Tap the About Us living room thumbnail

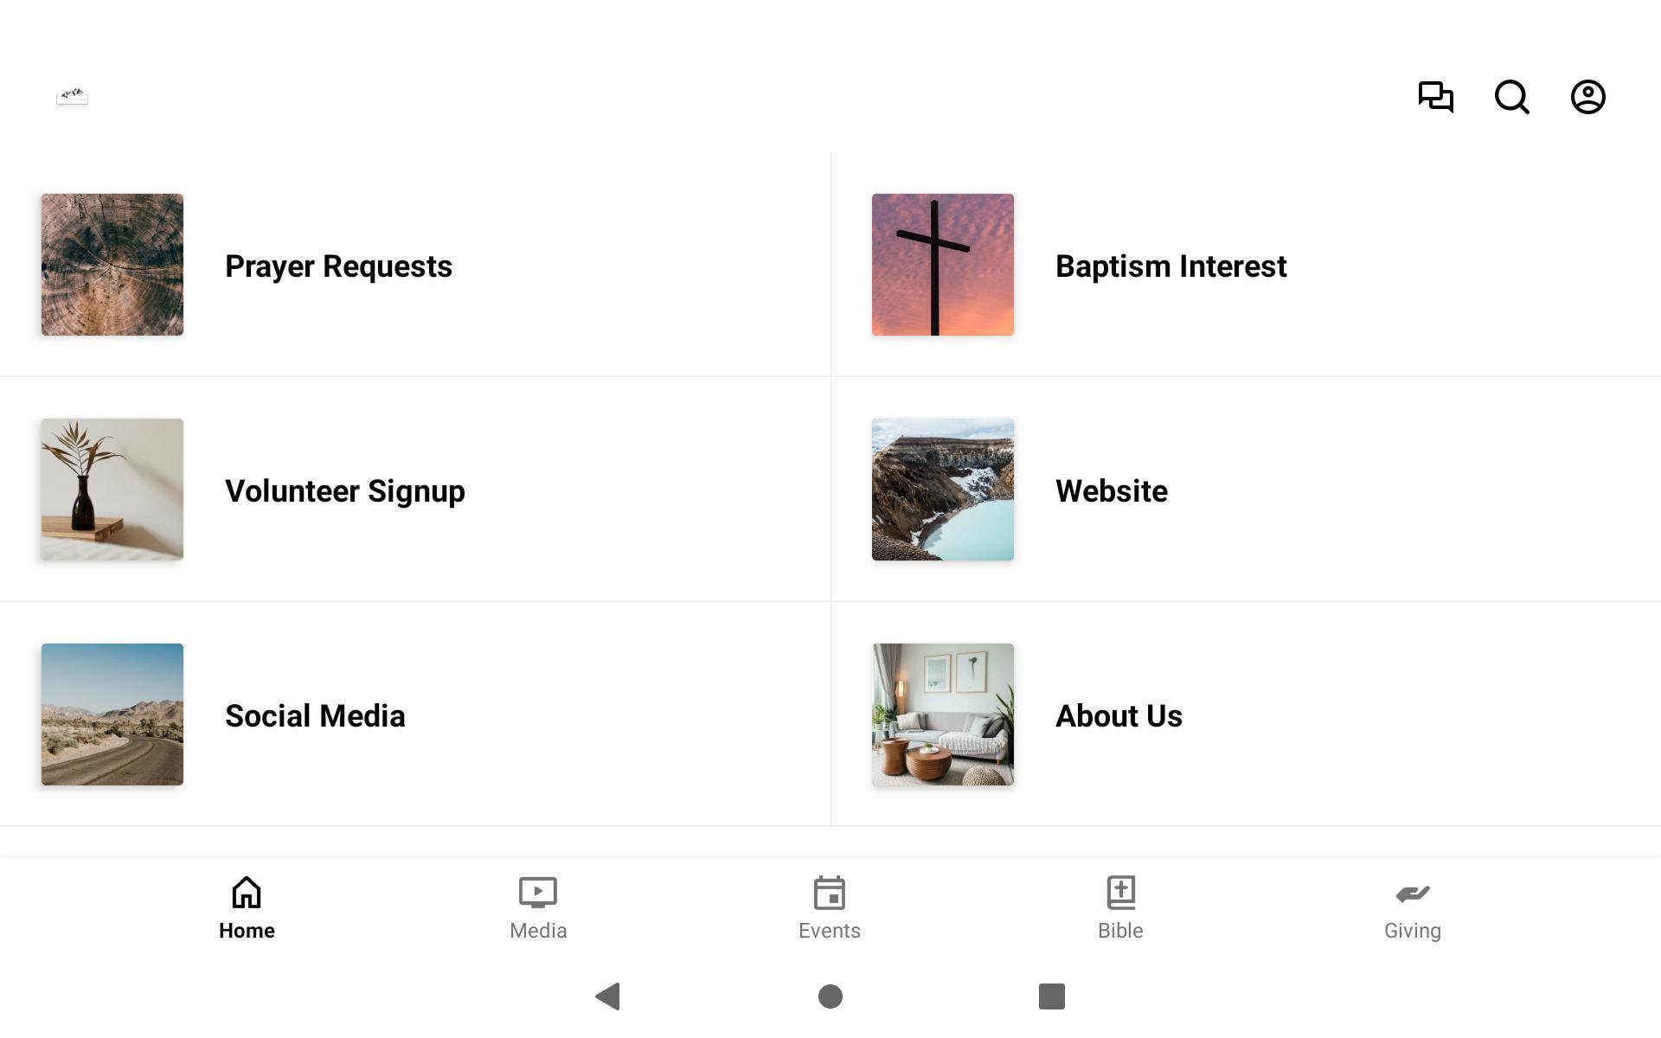[x=943, y=714]
